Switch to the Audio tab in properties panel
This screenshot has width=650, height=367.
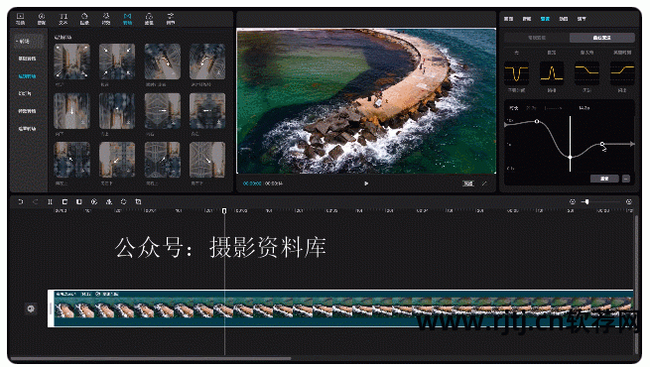527,19
